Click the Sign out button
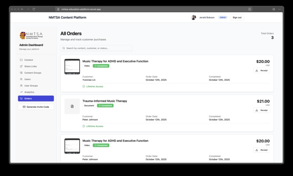This screenshot has height=176, width=293. [237, 17]
